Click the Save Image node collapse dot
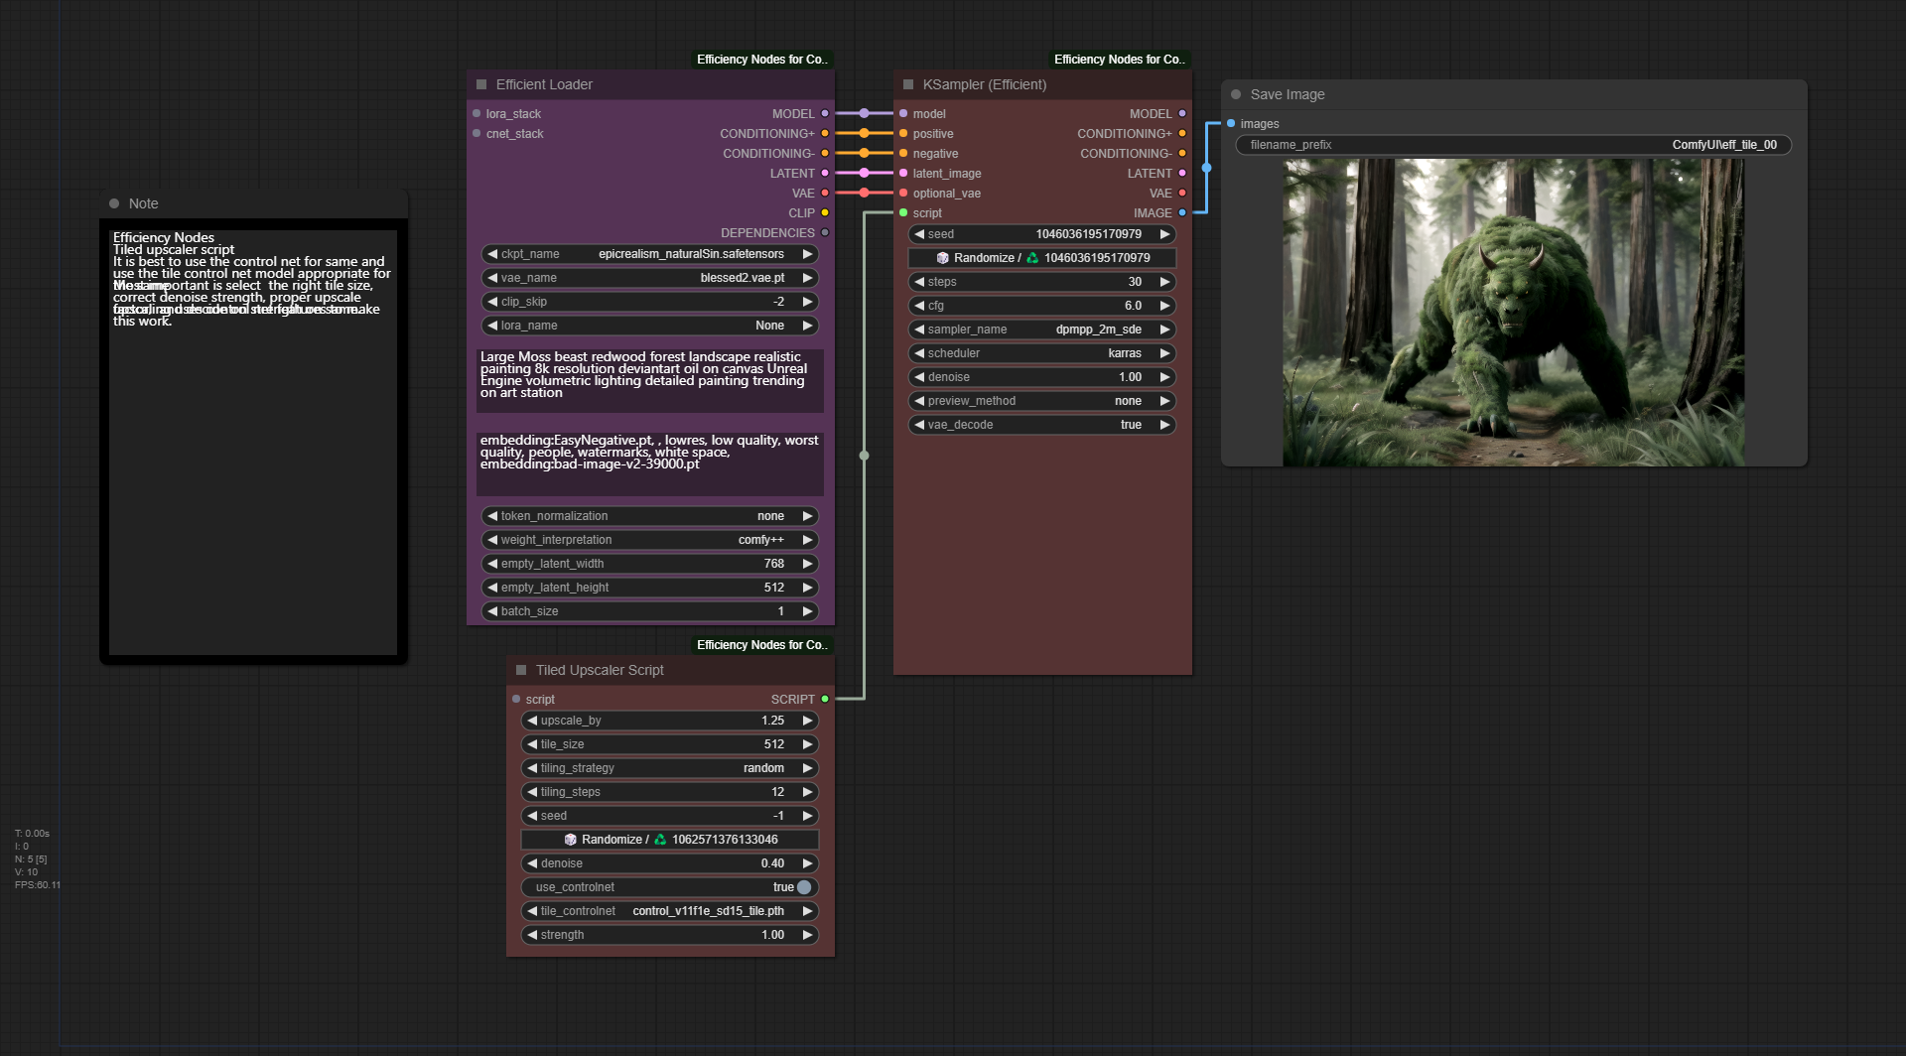Screen dimensions: 1906x1056 [x=1236, y=95]
